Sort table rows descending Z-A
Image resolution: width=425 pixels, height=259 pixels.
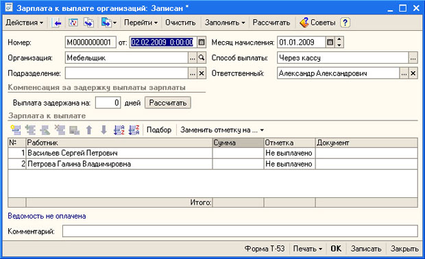pos(134,130)
